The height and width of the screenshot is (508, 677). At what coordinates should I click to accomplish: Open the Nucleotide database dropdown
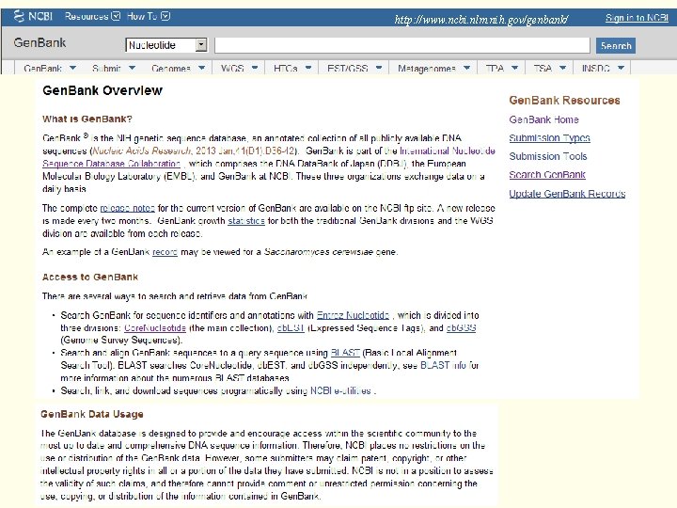click(x=166, y=45)
